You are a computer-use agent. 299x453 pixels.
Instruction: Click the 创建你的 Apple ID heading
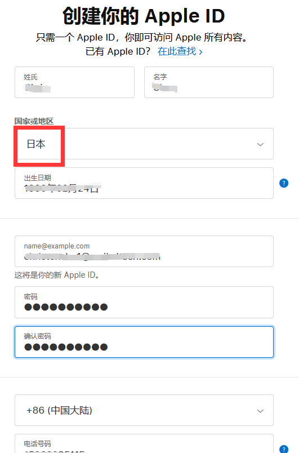click(144, 16)
